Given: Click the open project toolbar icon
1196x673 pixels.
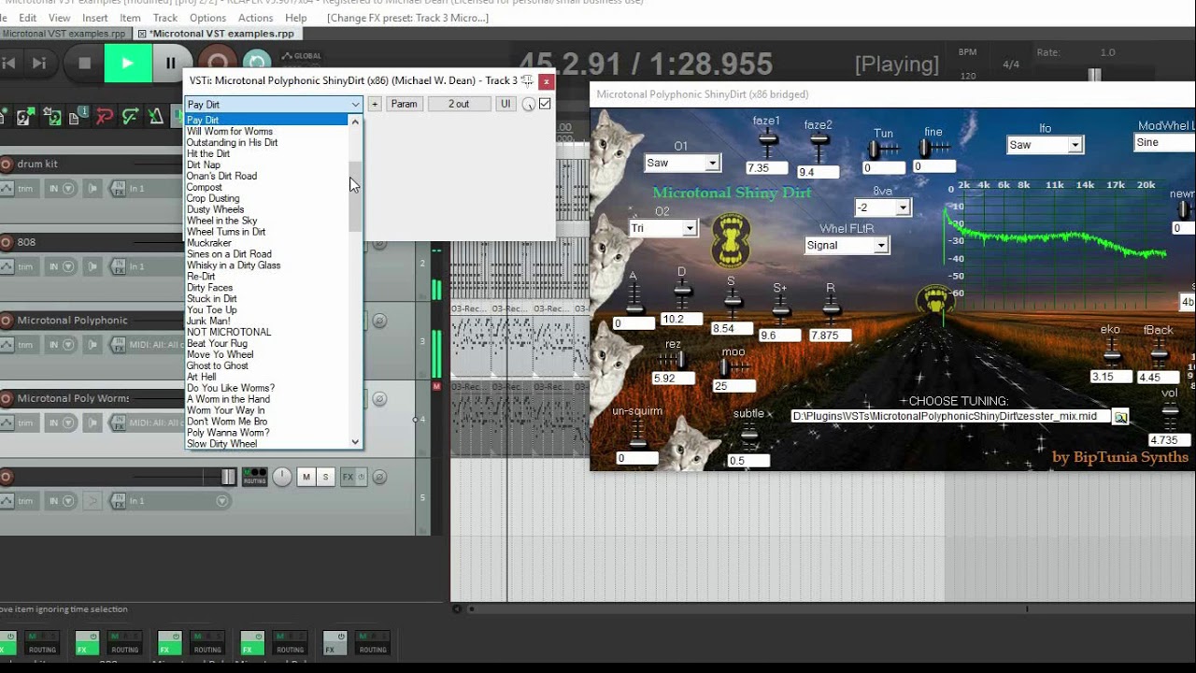Looking at the screenshot, I should [x=26, y=117].
